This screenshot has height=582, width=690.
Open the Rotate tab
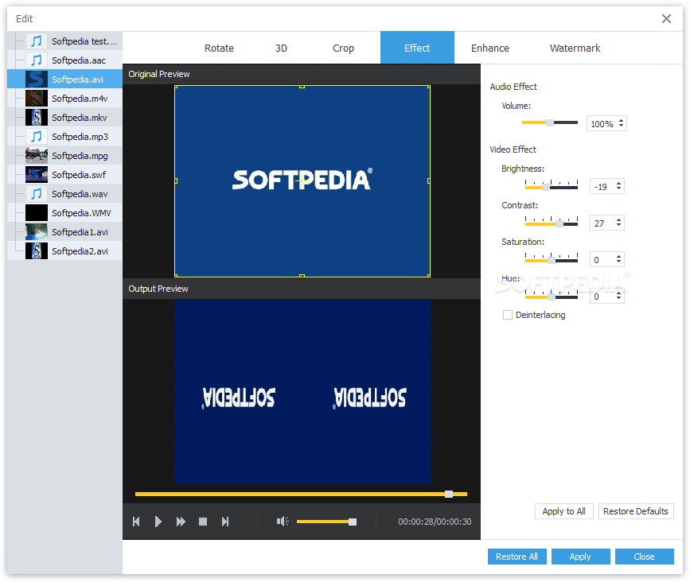[219, 48]
